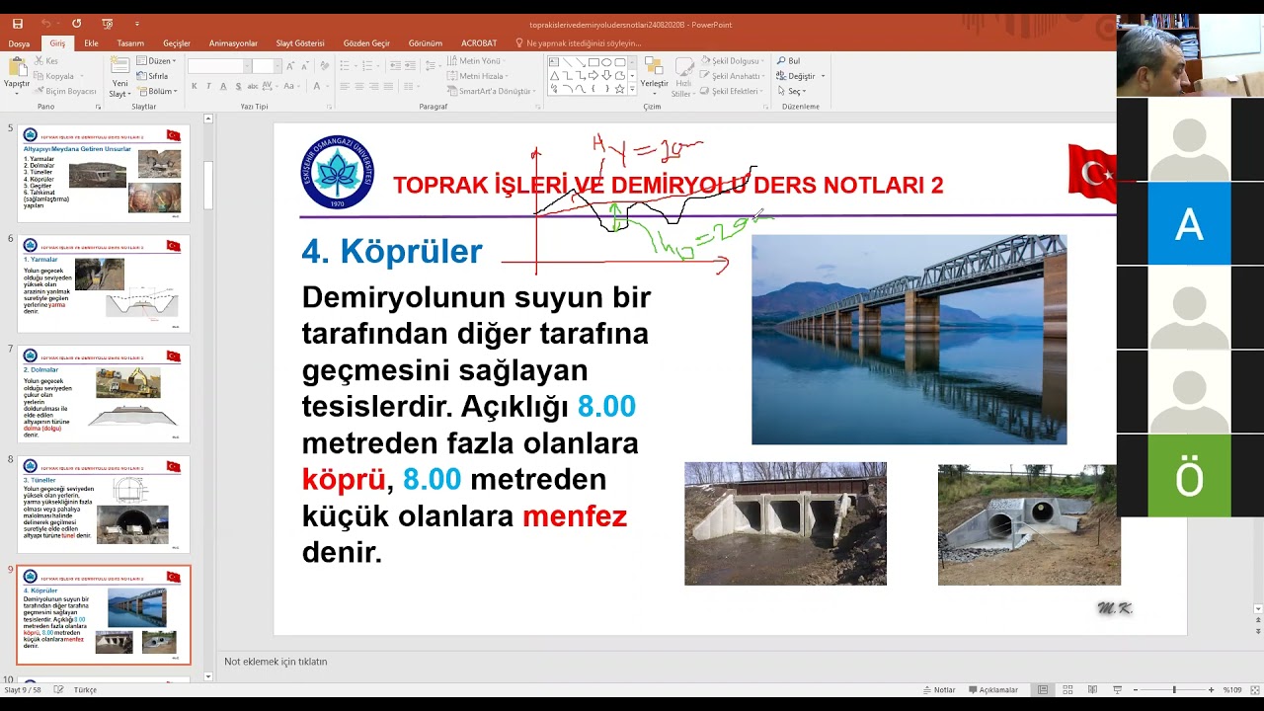Toggle strikethrough (abc) formatting
Image resolution: width=1264 pixels, height=711 pixels.
point(251,87)
